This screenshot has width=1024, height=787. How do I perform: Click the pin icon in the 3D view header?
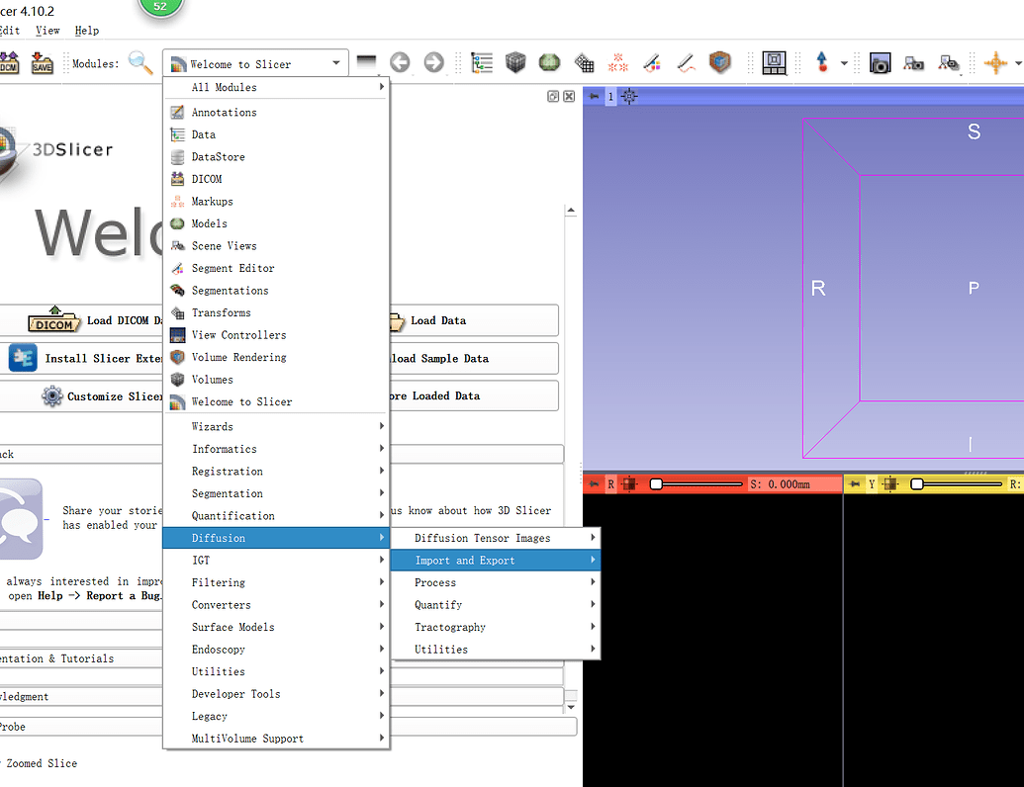tap(594, 97)
